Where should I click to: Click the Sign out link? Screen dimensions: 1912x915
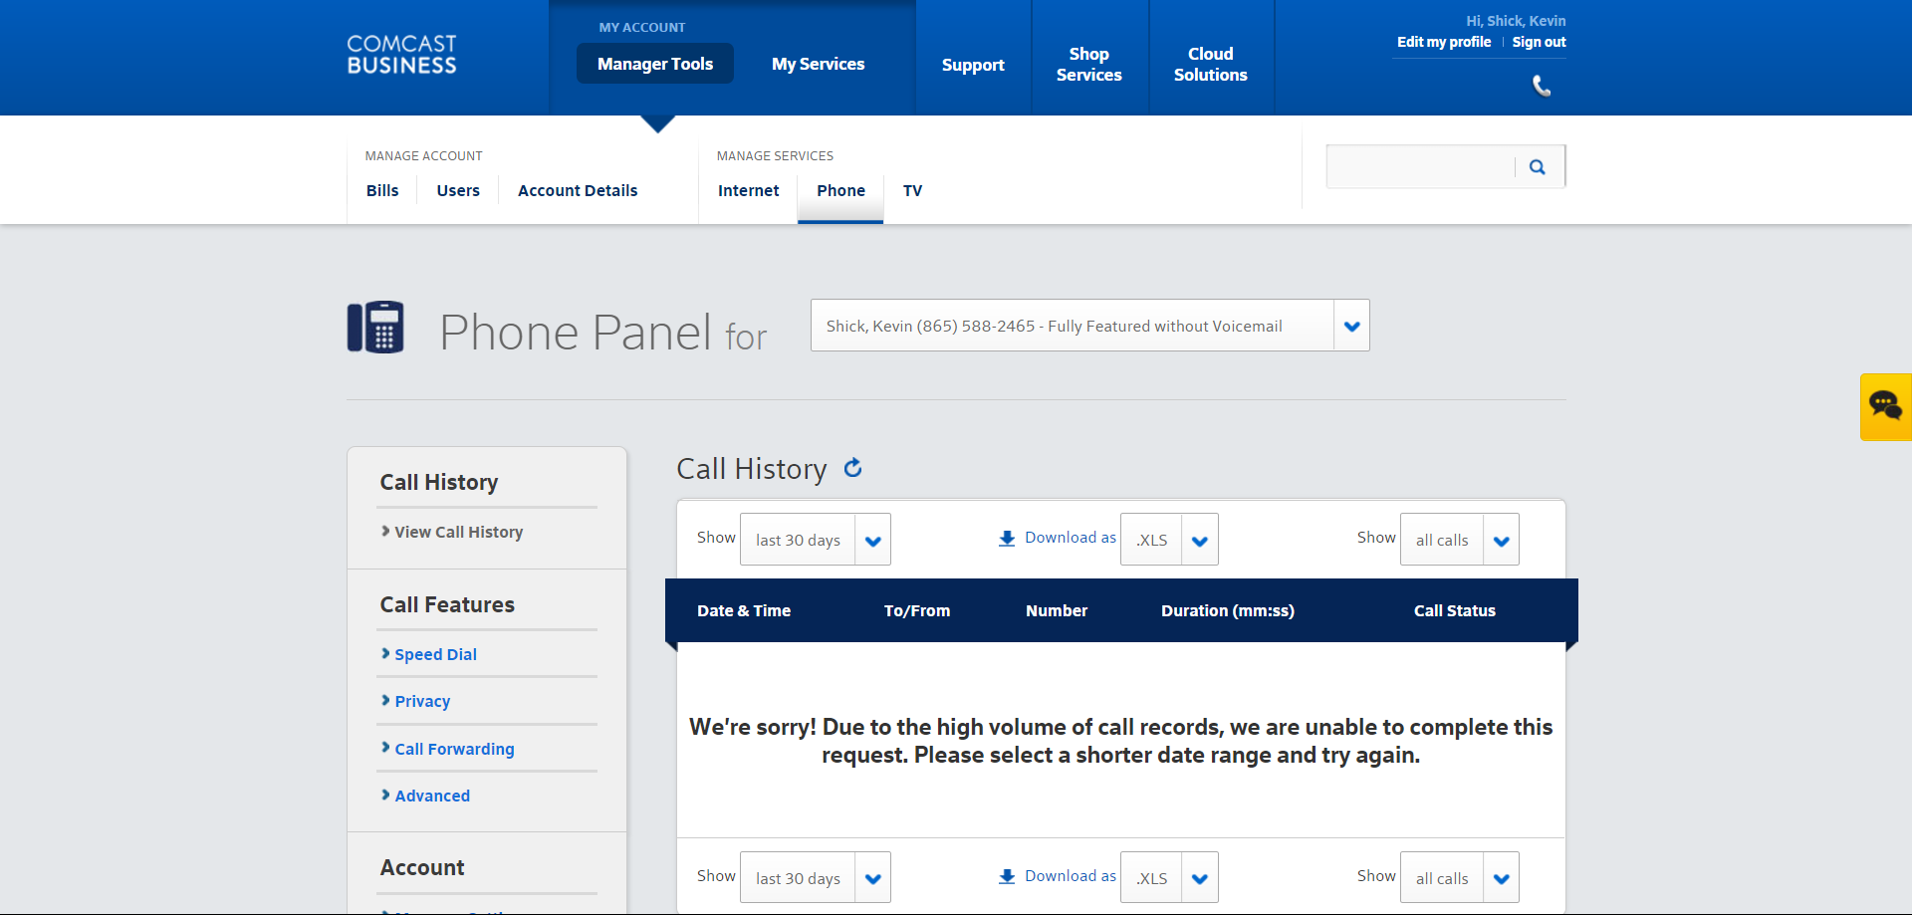(x=1540, y=42)
